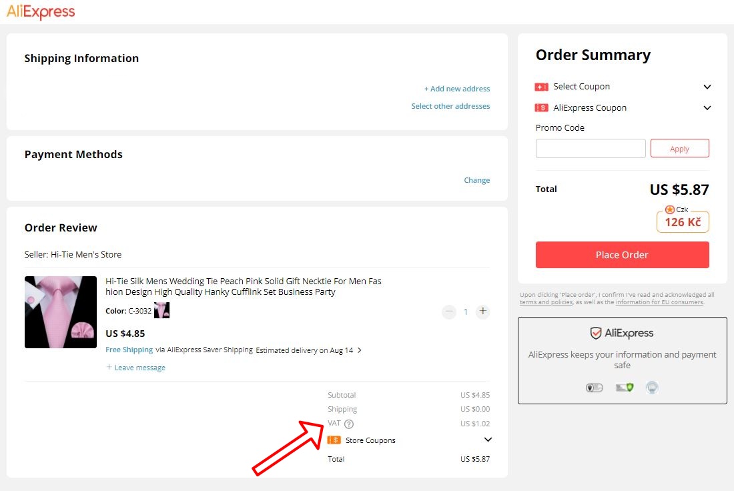The height and width of the screenshot is (491, 734).
Task: Click the card-with-shield payment security icon
Action: pyautogui.click(x=624, y=387)
